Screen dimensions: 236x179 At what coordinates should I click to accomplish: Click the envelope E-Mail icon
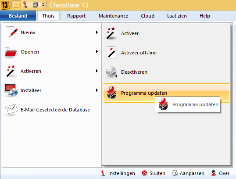pos(11,110)
